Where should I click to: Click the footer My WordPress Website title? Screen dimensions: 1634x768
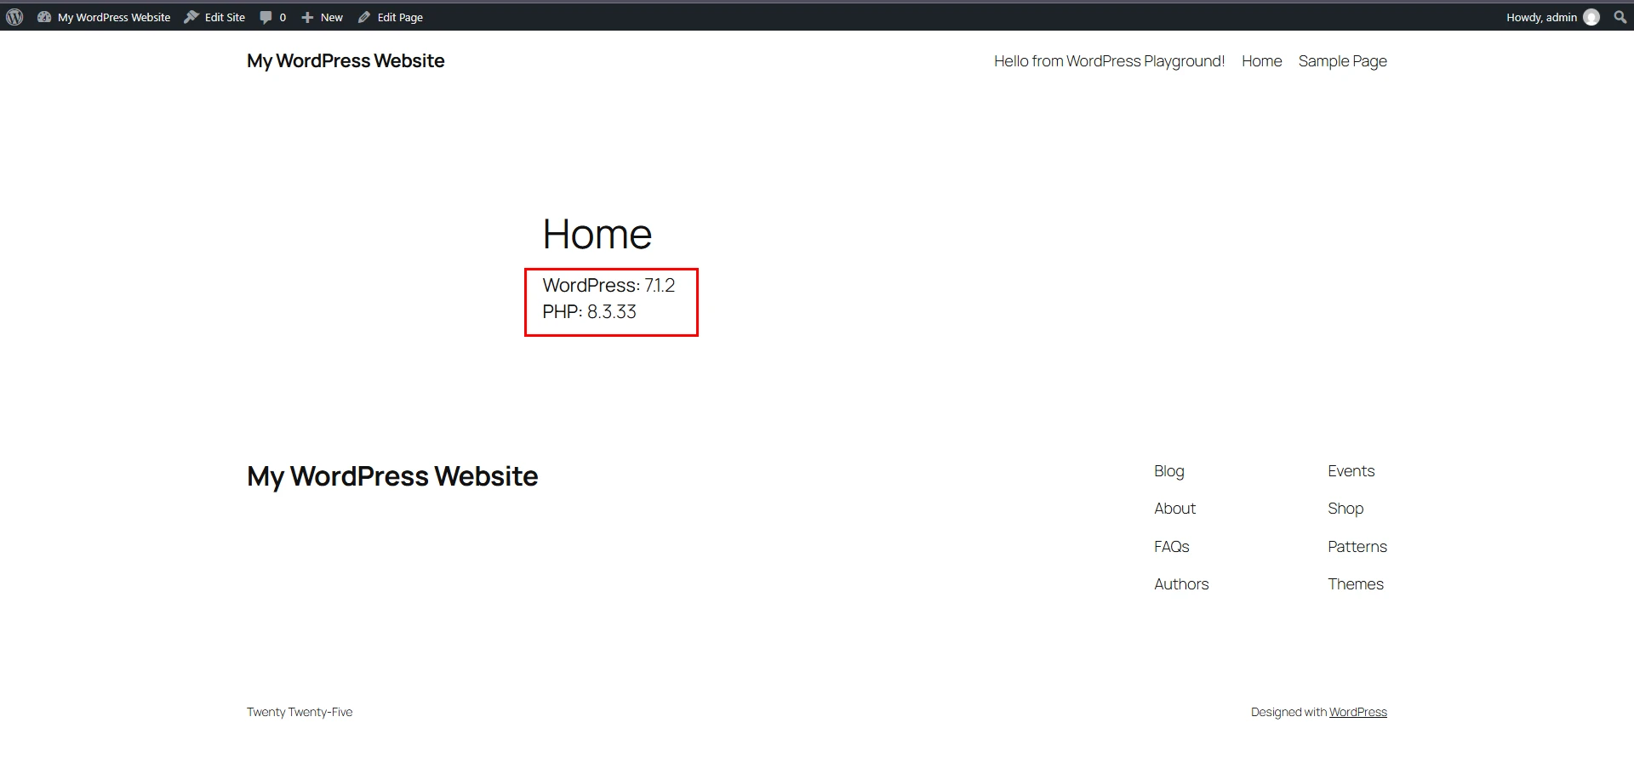(392, 476)
